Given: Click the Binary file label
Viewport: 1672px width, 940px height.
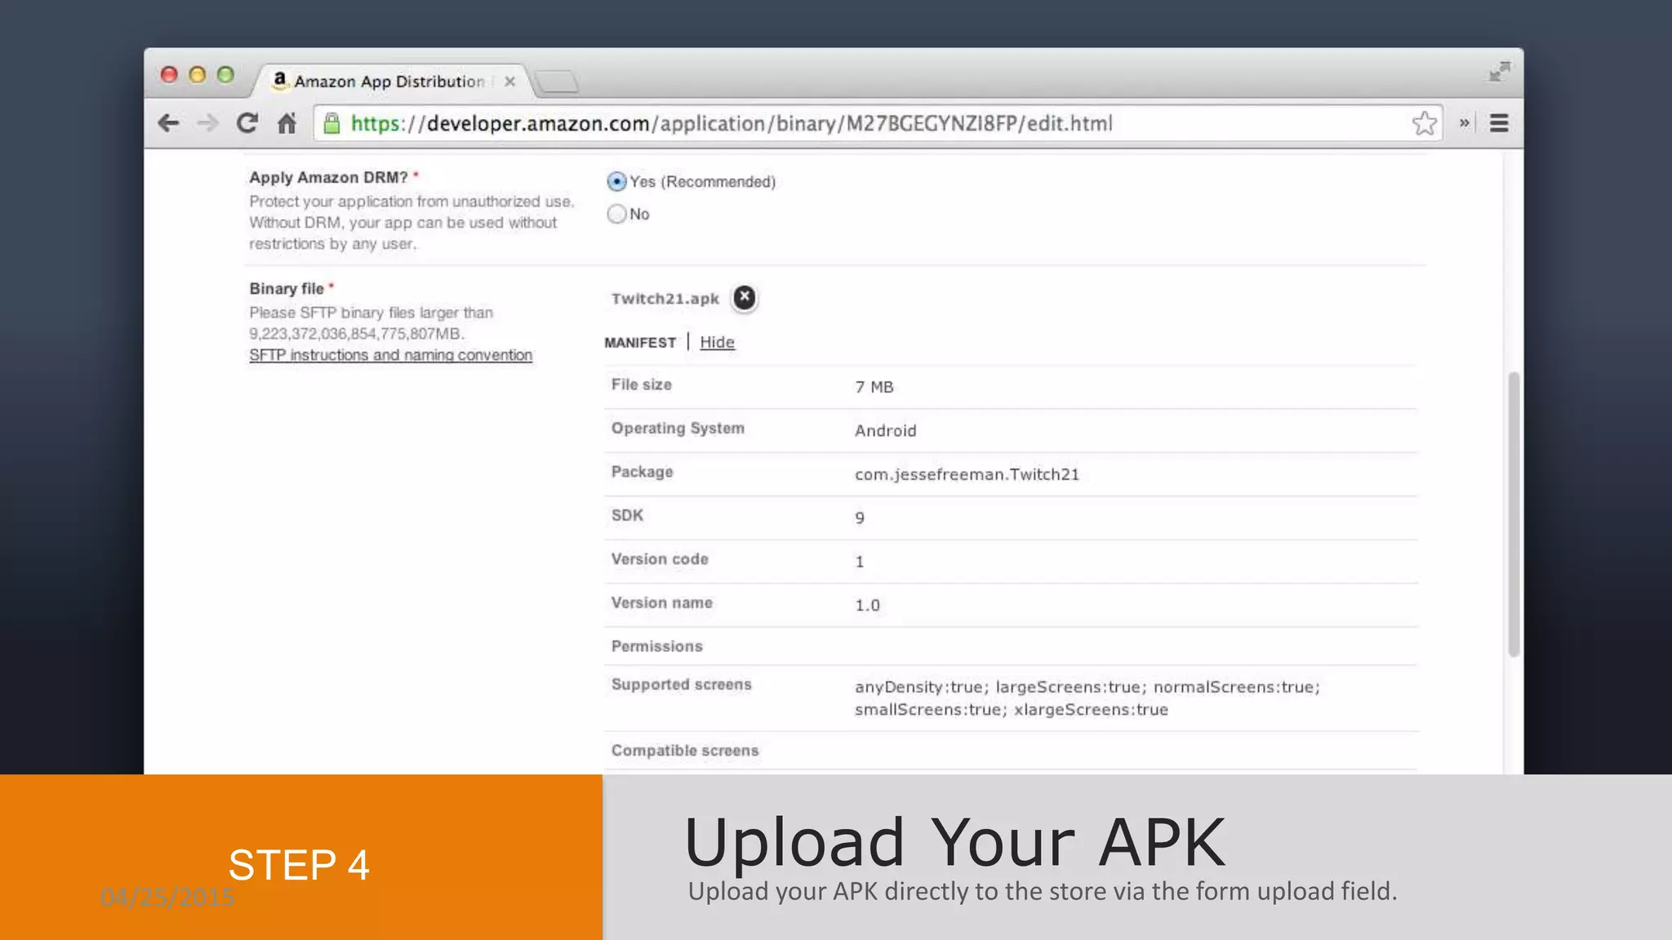Looking at the screenshot, I should click(x=287, y=289).
